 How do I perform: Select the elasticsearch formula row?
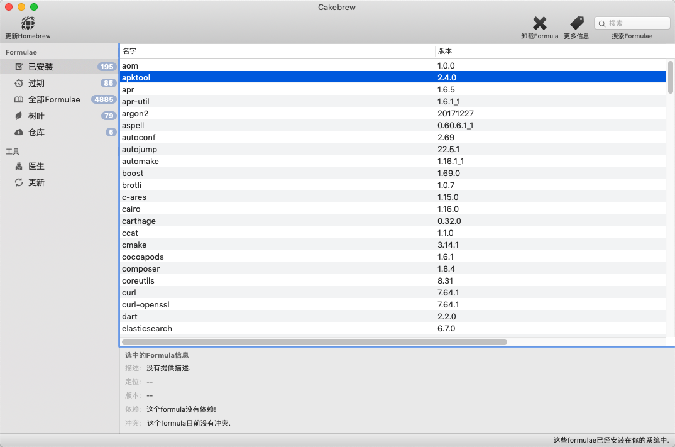click(x=393, y=329)
